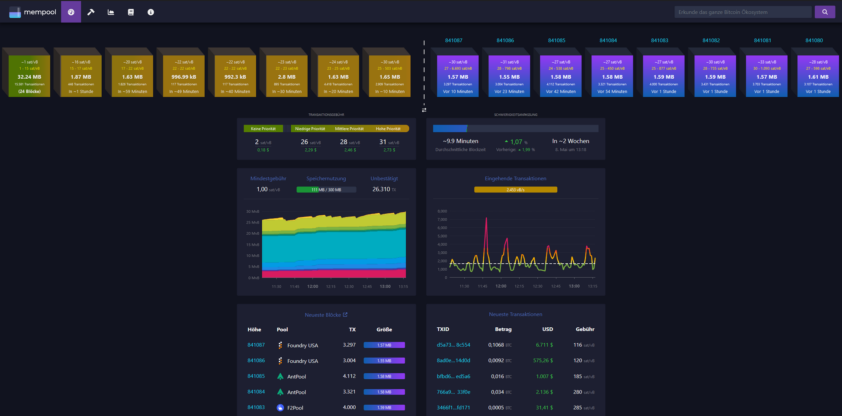Open the About info icon page
842x416 pixels.
151,12
